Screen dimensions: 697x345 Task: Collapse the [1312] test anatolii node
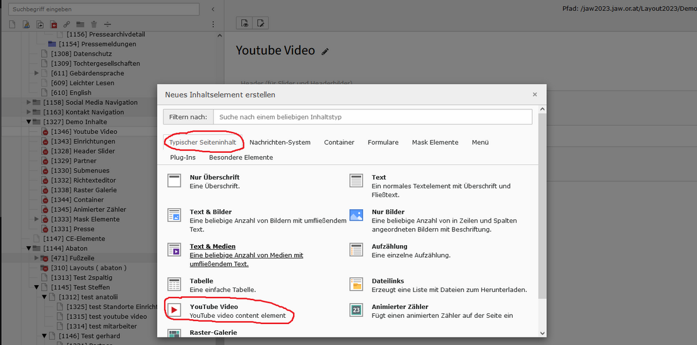(x=44, y=297)
